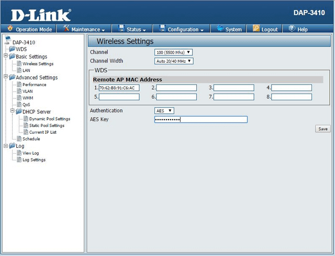
Task: Open Wireless Settings in sidebar
Action: click(x=38, y=64)
